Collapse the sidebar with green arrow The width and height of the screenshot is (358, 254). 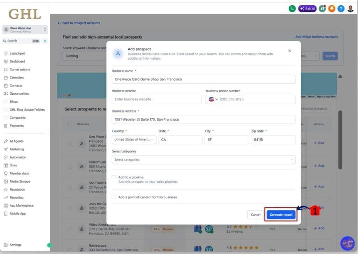pyautogui.click(x=49, y=245)
